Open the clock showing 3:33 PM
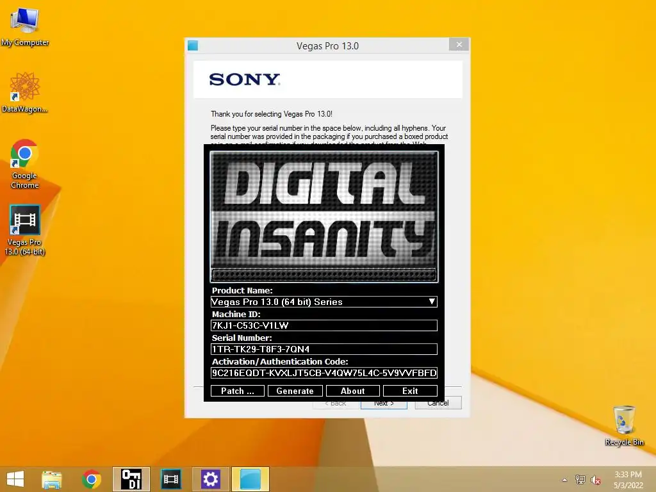656x492 pixels. [x=628, y=480]
